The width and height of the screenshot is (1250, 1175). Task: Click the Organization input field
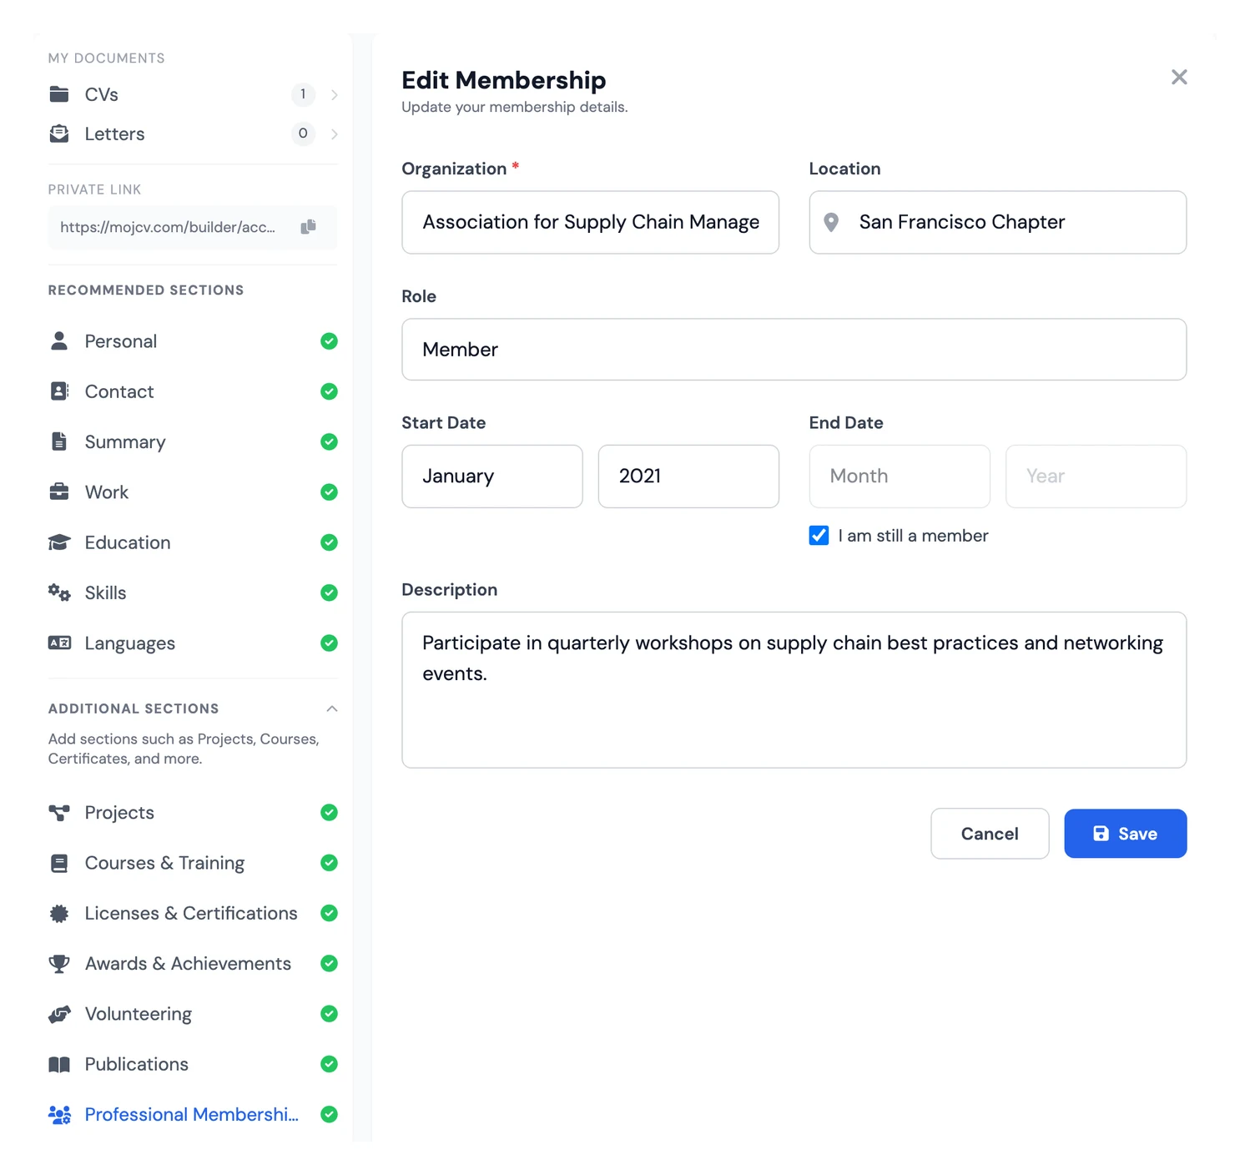click(590, 222)
